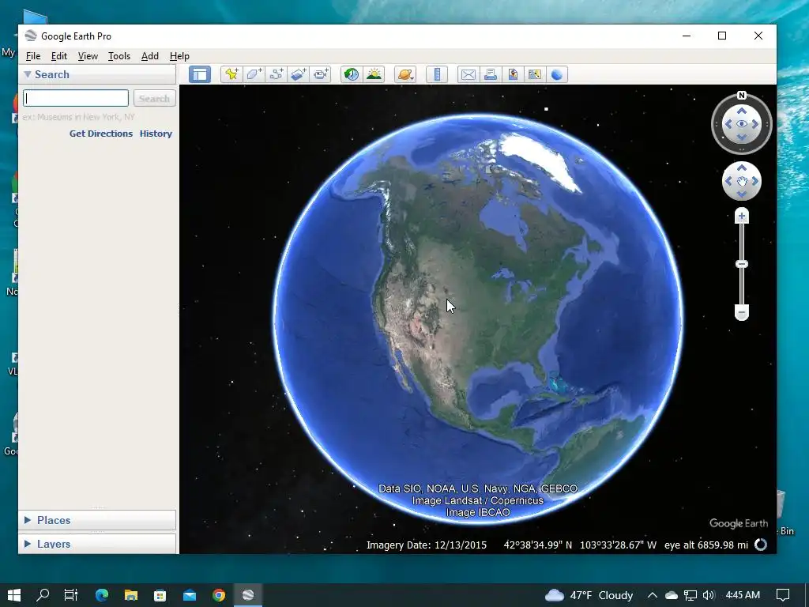Open the Add menu
The height and width of the screenshot is (607, 809).
tap(149, 56)
